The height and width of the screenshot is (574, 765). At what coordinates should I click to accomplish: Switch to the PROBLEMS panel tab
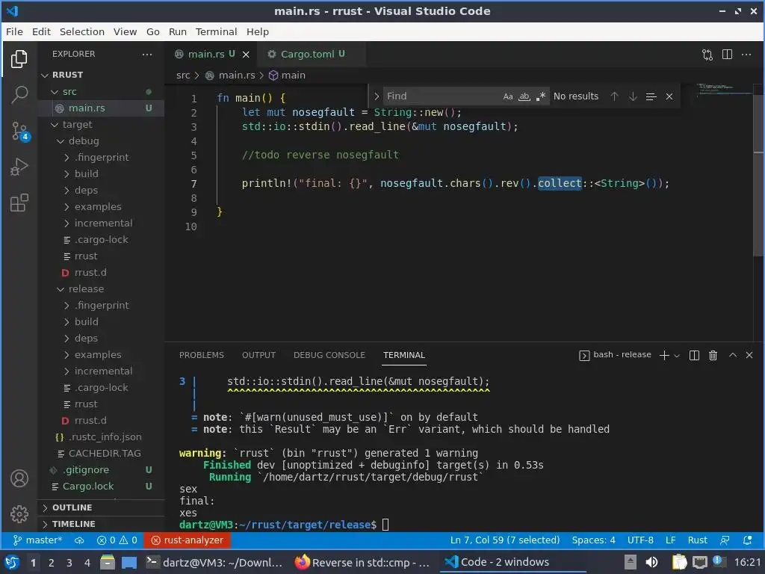(x=201, y=355)
